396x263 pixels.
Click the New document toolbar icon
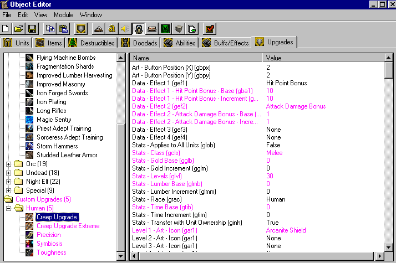pos(6,29)
